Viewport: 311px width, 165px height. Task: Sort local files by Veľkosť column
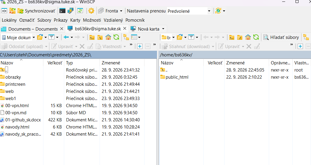[54, 63]
